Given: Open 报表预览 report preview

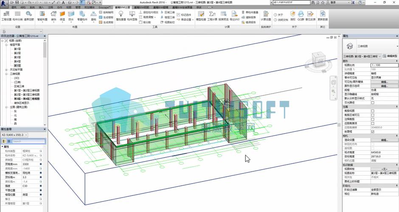Looking at the screenshot, I should click(x=223, y=16).
